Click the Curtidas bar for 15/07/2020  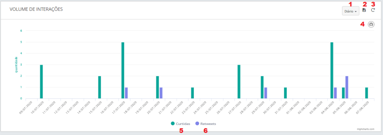[x=100, y=87]
